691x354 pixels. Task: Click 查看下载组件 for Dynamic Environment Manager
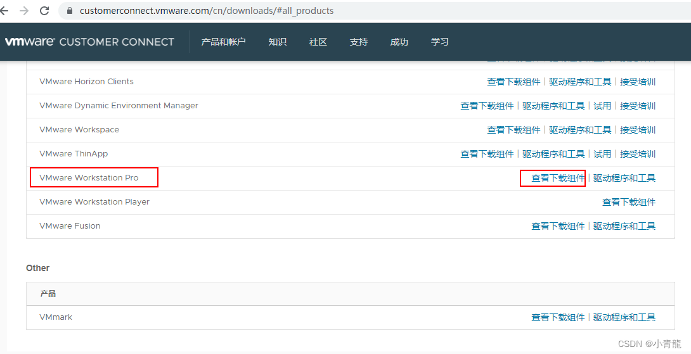(x=487, y=106)
